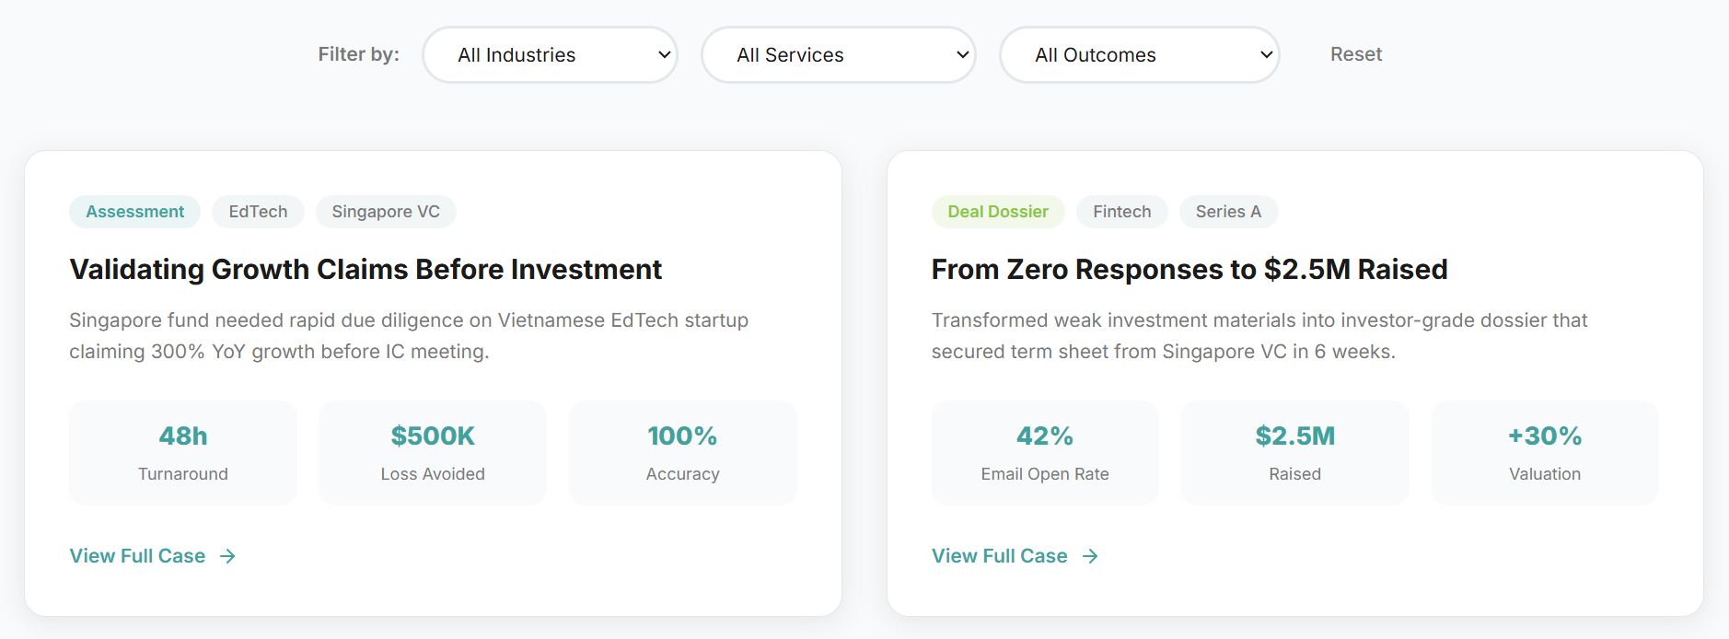
Task: Click the 48h Turnaround stat card
Action: click(183, 452)
